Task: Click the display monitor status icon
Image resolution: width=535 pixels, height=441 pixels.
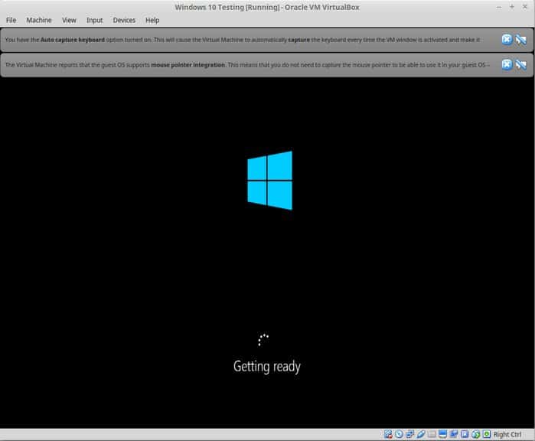Action: 442,434
